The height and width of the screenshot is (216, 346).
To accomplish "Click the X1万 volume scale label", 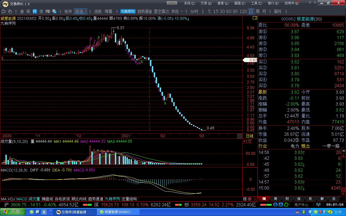I will (247, 141).
